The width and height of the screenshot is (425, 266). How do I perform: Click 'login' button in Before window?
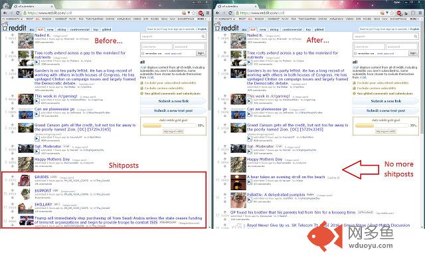(x=201, y=53)
